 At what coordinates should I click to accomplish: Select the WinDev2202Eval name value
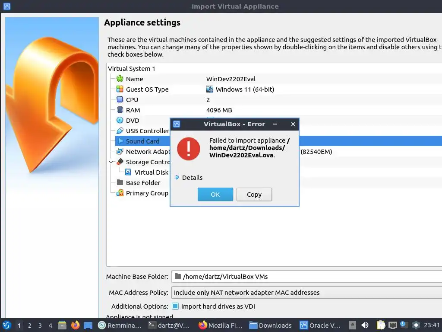click(x=230, y=79)
